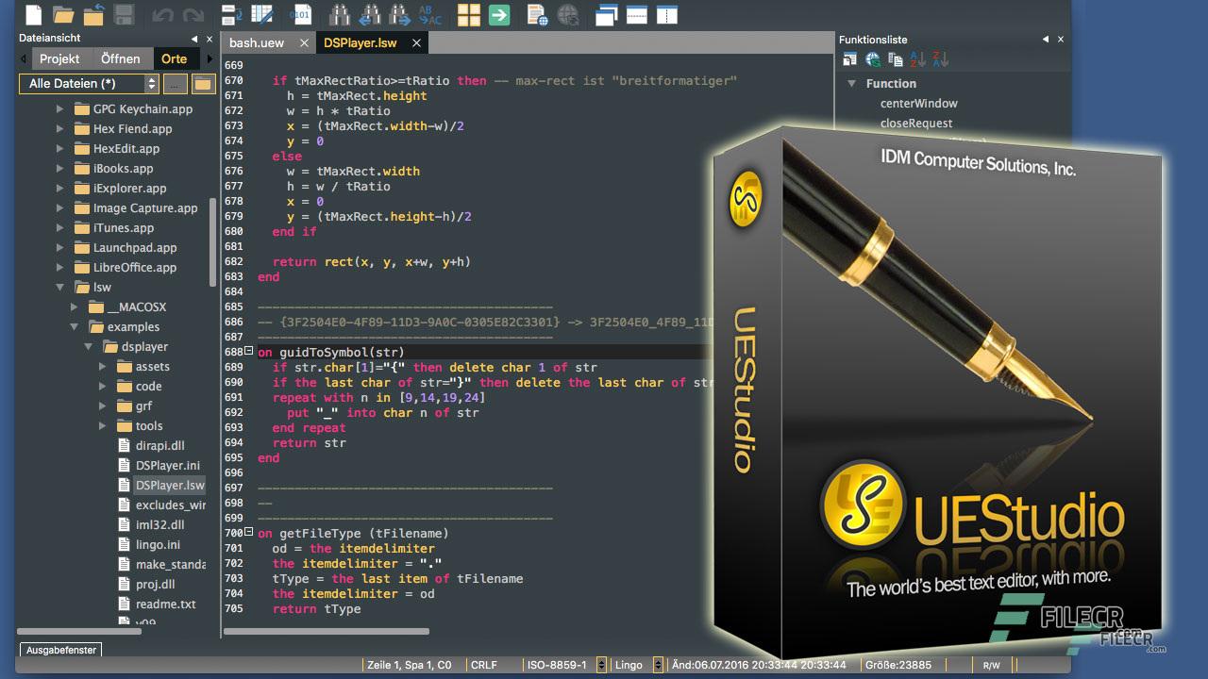
Task: Collapse code fold at line 688
Action: [249, 351]
